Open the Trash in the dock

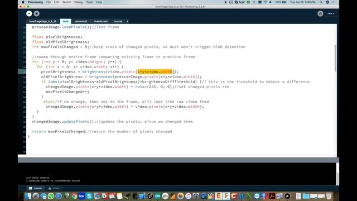coord(329,196)
